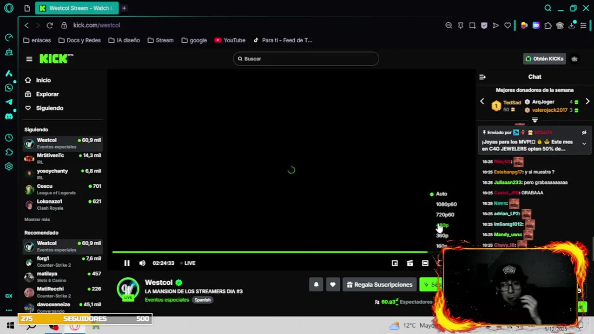Toggle the Kick hamburger sidebar menu
594x334 pixels.
[x=29, y=59]
